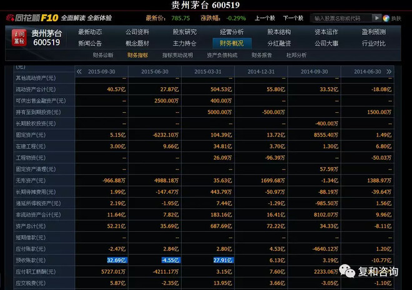Switch to the 财务诊断 tab

[103, 55]
